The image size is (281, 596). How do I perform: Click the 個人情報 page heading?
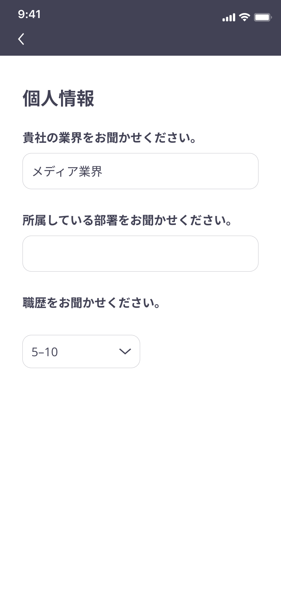(x=59, y=98)
